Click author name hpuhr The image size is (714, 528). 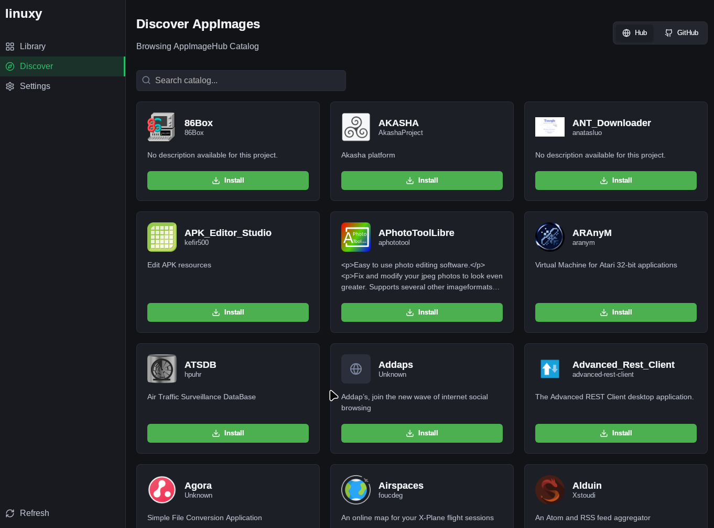click(193, 375)
